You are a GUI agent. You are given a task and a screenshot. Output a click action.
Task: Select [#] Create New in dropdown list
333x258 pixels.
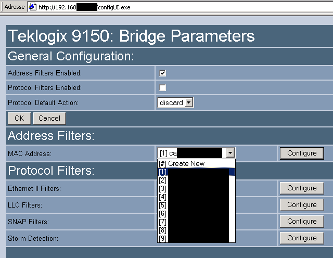point(196,163)
